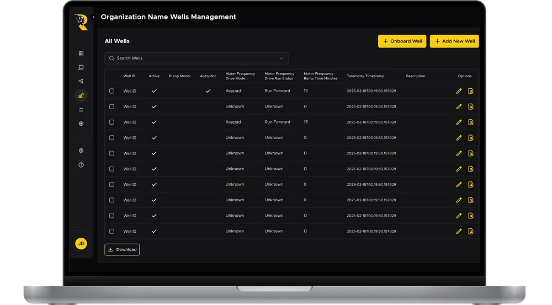Click the download arrow icon in Download button
The image size is (552, 305).
pyautogui.click(x=110, y=249)
